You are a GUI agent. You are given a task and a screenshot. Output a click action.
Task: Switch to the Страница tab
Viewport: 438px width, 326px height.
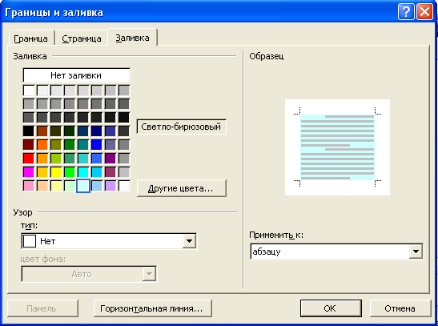82,38
